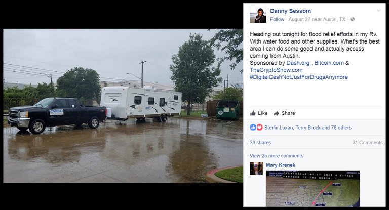The height and width of the screenshot is (210, 389).
Task: Open Mary Krenek's avatar
Action: coord(256,169)
